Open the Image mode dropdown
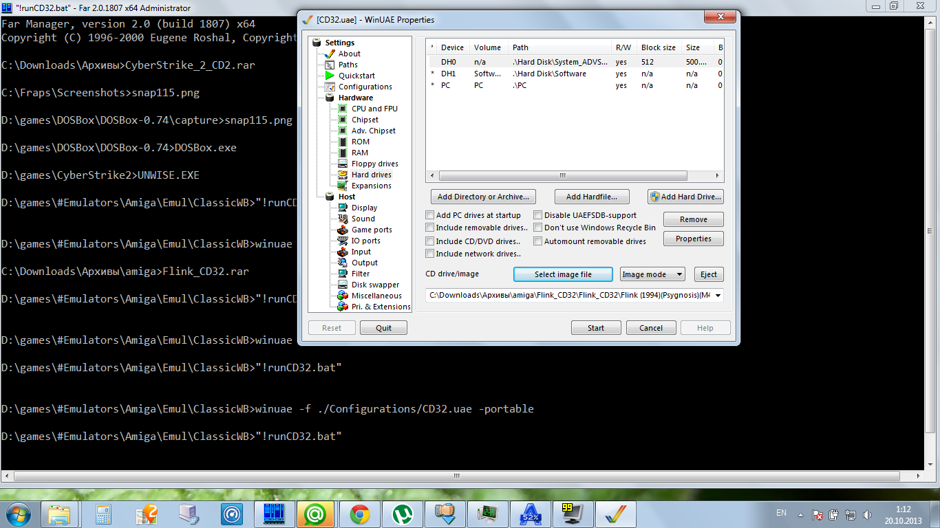 (652, 274)
